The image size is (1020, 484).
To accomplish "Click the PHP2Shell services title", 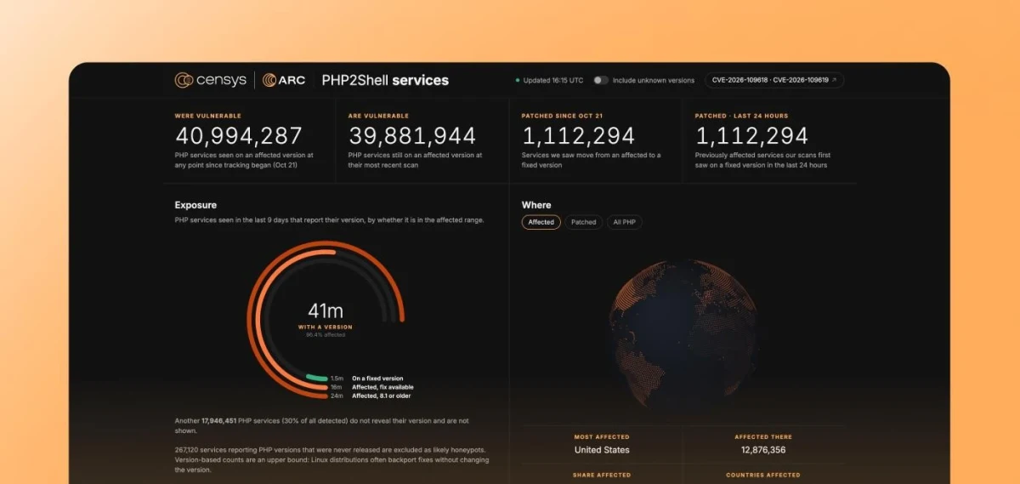I will pos(385,80).
